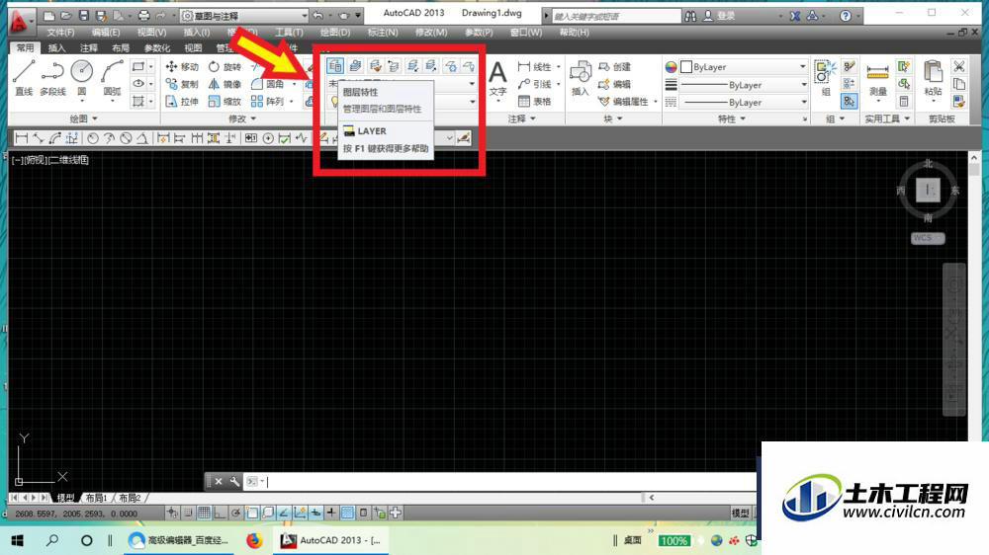Toggle Infer Constraints in status bar
989x555 pixels.
tap(172, 513)
